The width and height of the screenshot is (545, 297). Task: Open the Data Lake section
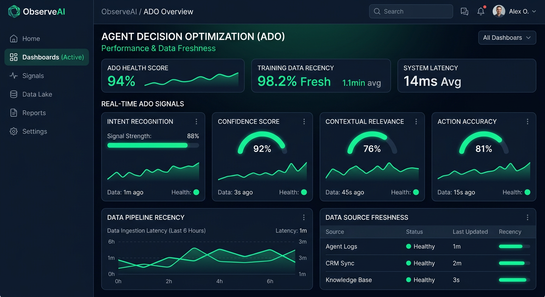tap(14, 94)
